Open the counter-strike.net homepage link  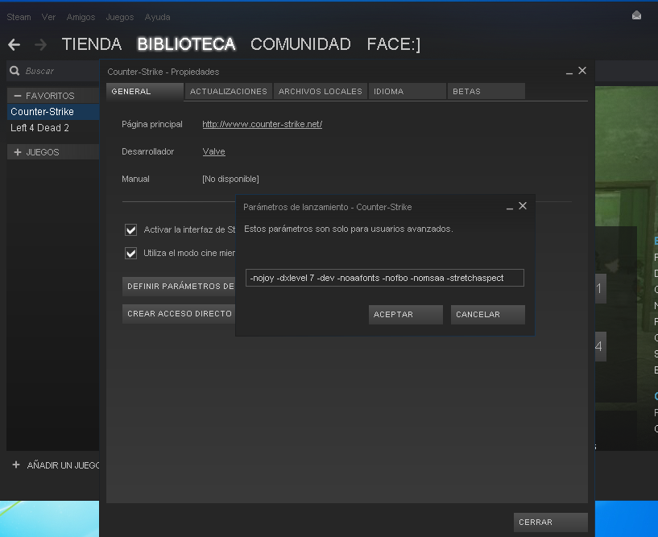(263, 124)
